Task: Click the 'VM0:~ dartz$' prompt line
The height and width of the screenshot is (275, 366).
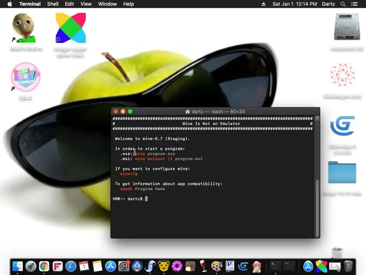Action: coord(128,199)
